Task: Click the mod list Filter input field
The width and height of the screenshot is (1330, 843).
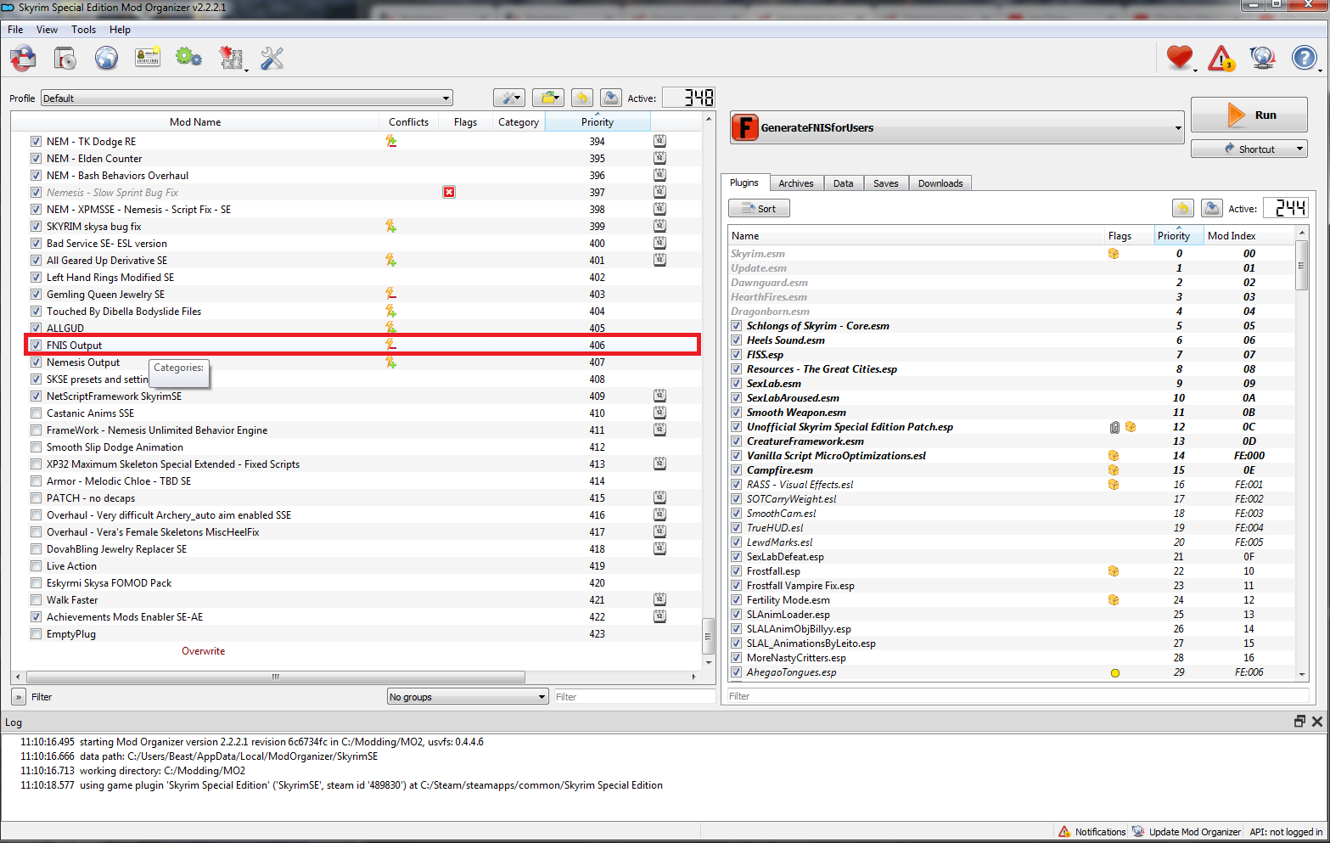Action: (x=635, y=697)
